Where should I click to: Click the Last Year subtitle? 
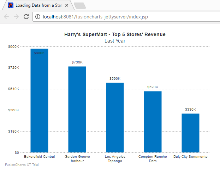(x=115, y=41)
